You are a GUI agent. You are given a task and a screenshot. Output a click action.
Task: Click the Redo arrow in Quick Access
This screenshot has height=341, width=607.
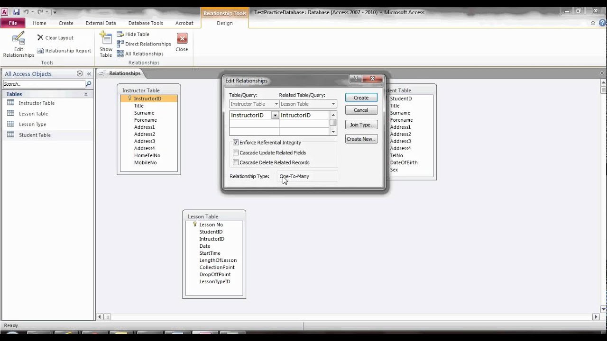point(40,12)
